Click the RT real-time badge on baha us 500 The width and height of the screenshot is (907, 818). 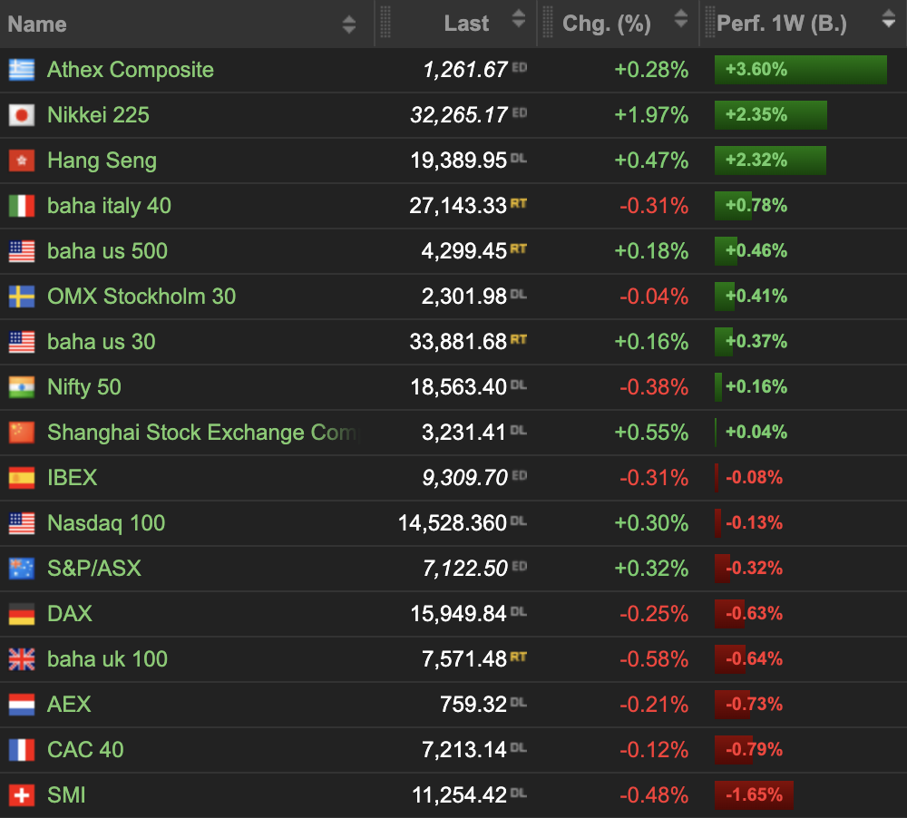518,248
